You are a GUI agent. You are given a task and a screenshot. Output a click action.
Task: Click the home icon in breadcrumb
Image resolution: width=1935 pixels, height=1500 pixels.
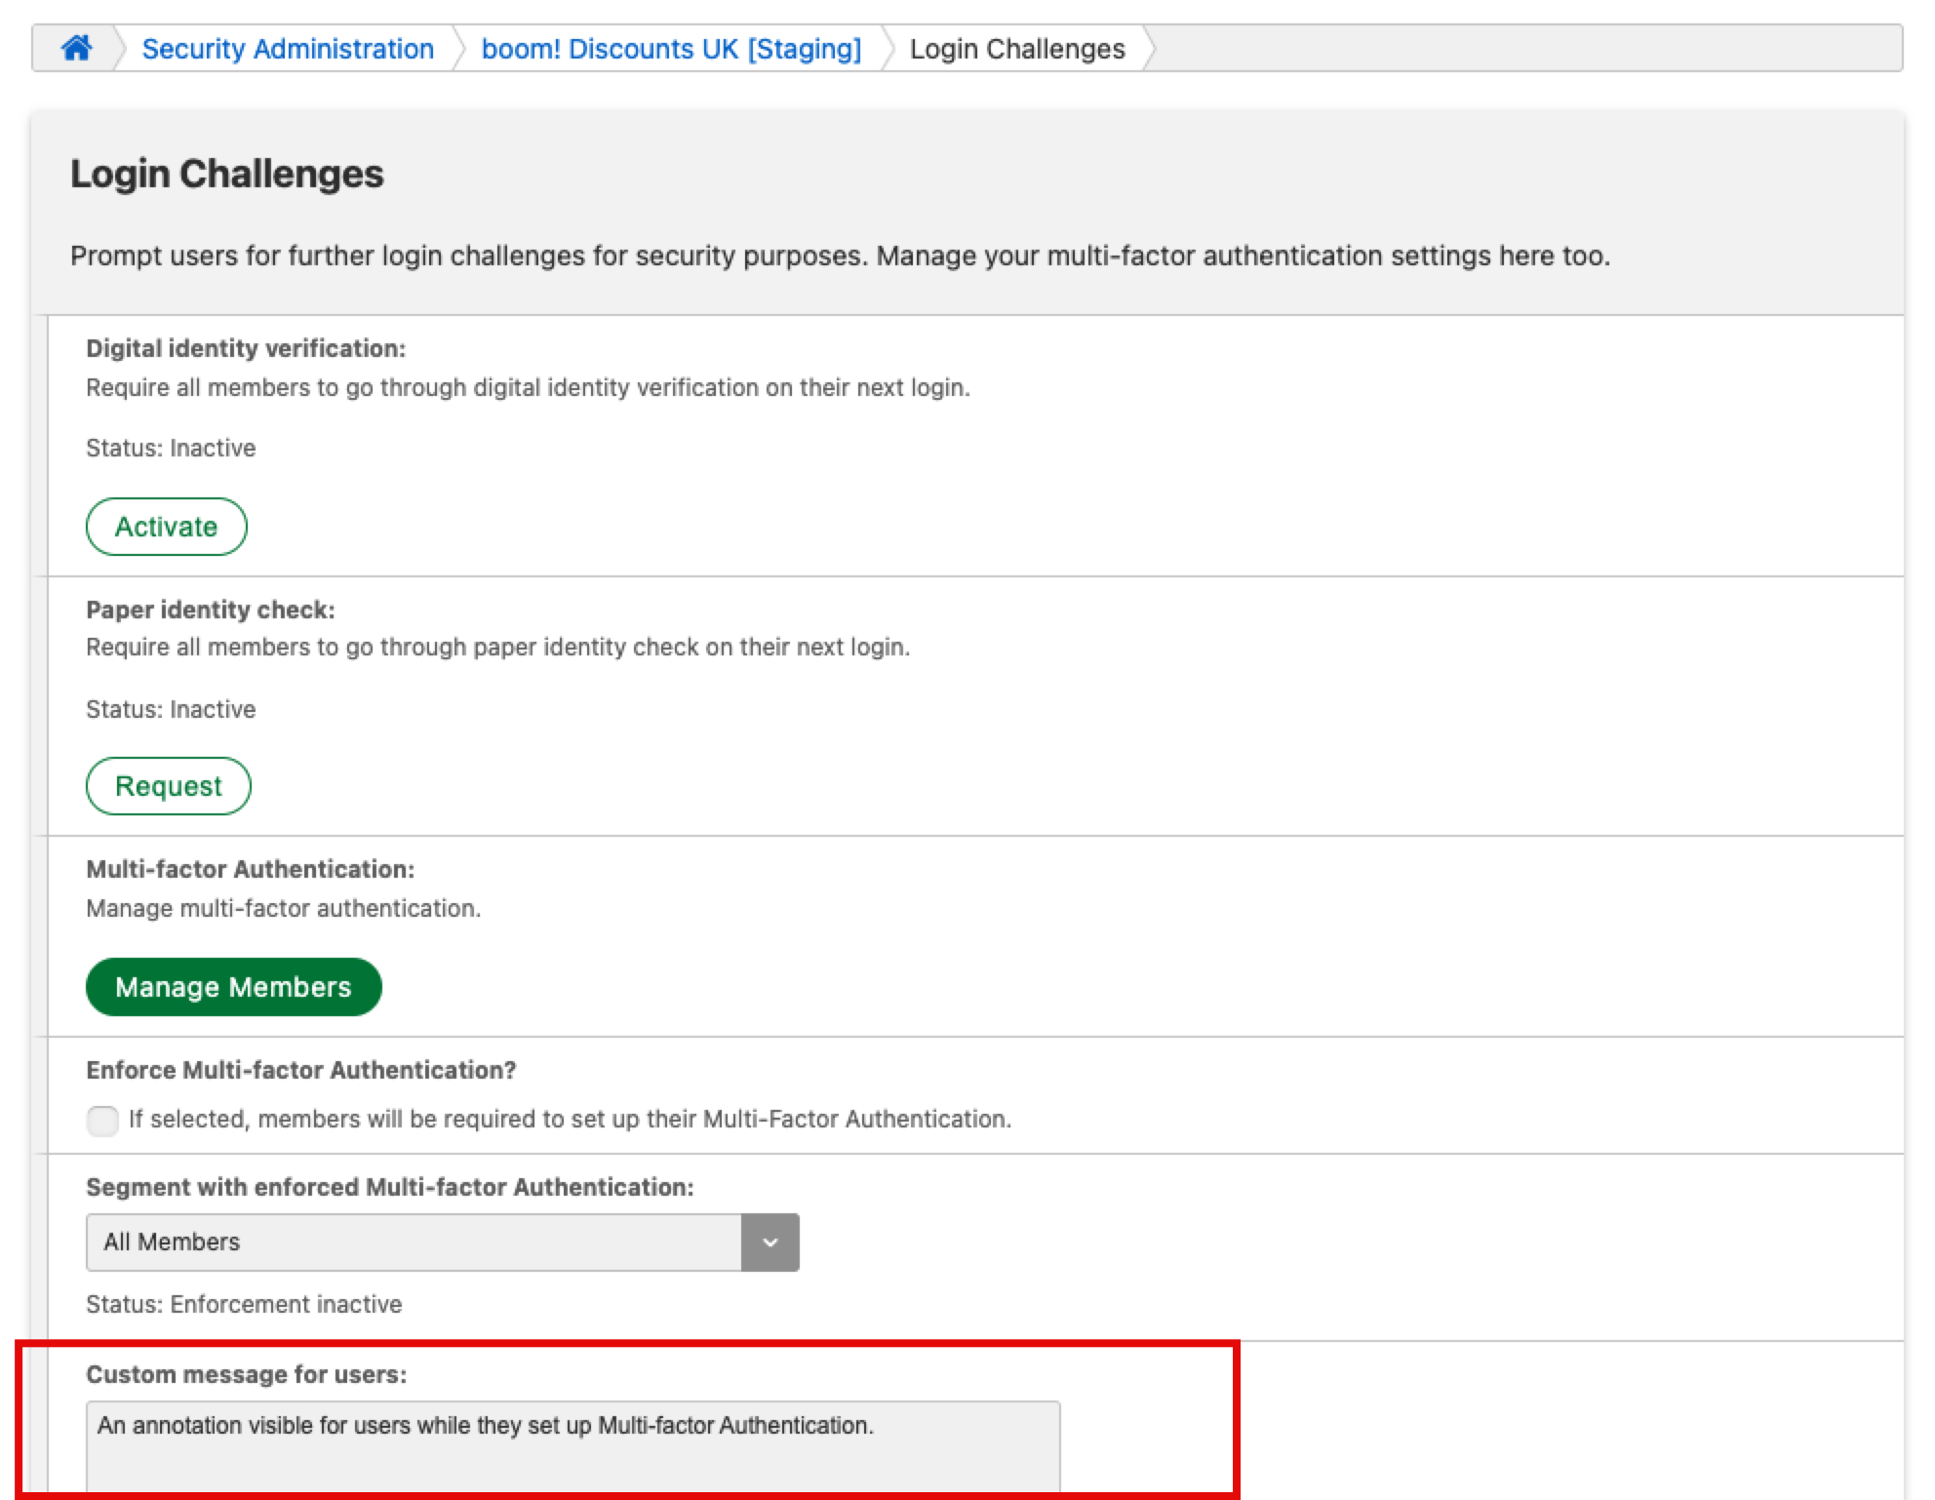(x=76, y=48)
